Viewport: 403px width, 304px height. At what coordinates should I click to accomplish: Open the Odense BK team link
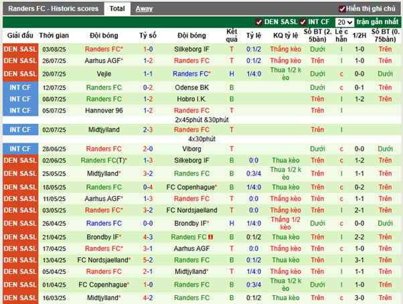click(191, 88)
